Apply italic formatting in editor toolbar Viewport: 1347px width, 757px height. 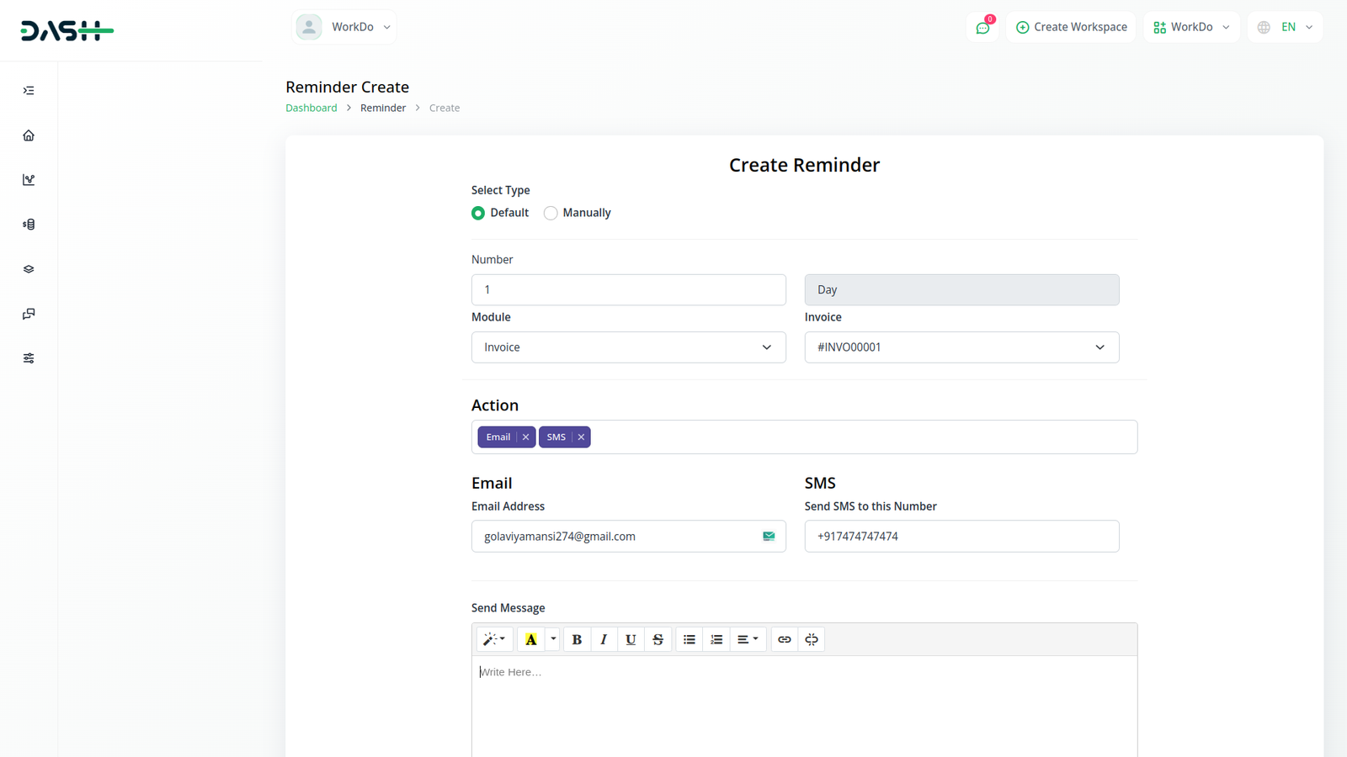coord(604,639)
